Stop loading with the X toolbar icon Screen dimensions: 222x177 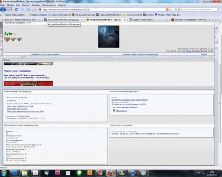[x=22, y=10]
